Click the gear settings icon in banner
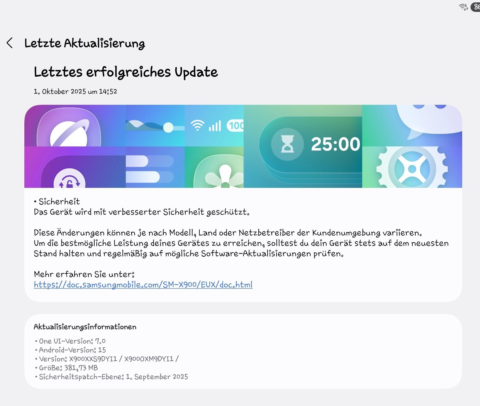The width and height of the screenshot is (480, 406). (x=412, y=169)
